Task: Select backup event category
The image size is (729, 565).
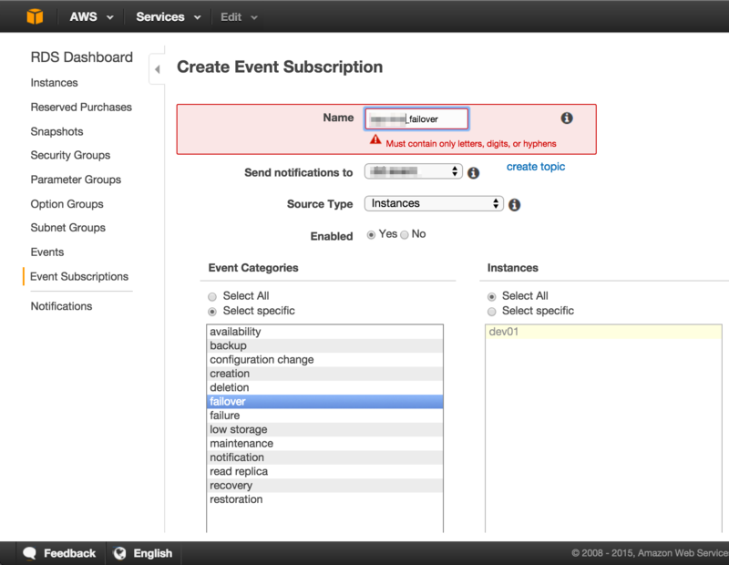Action: (x=324, y=345)
